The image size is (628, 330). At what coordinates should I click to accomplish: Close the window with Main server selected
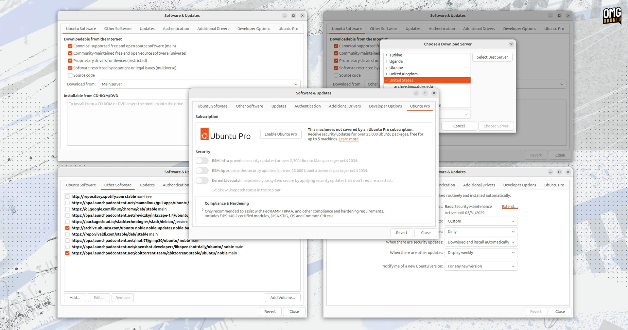point(302,16)
